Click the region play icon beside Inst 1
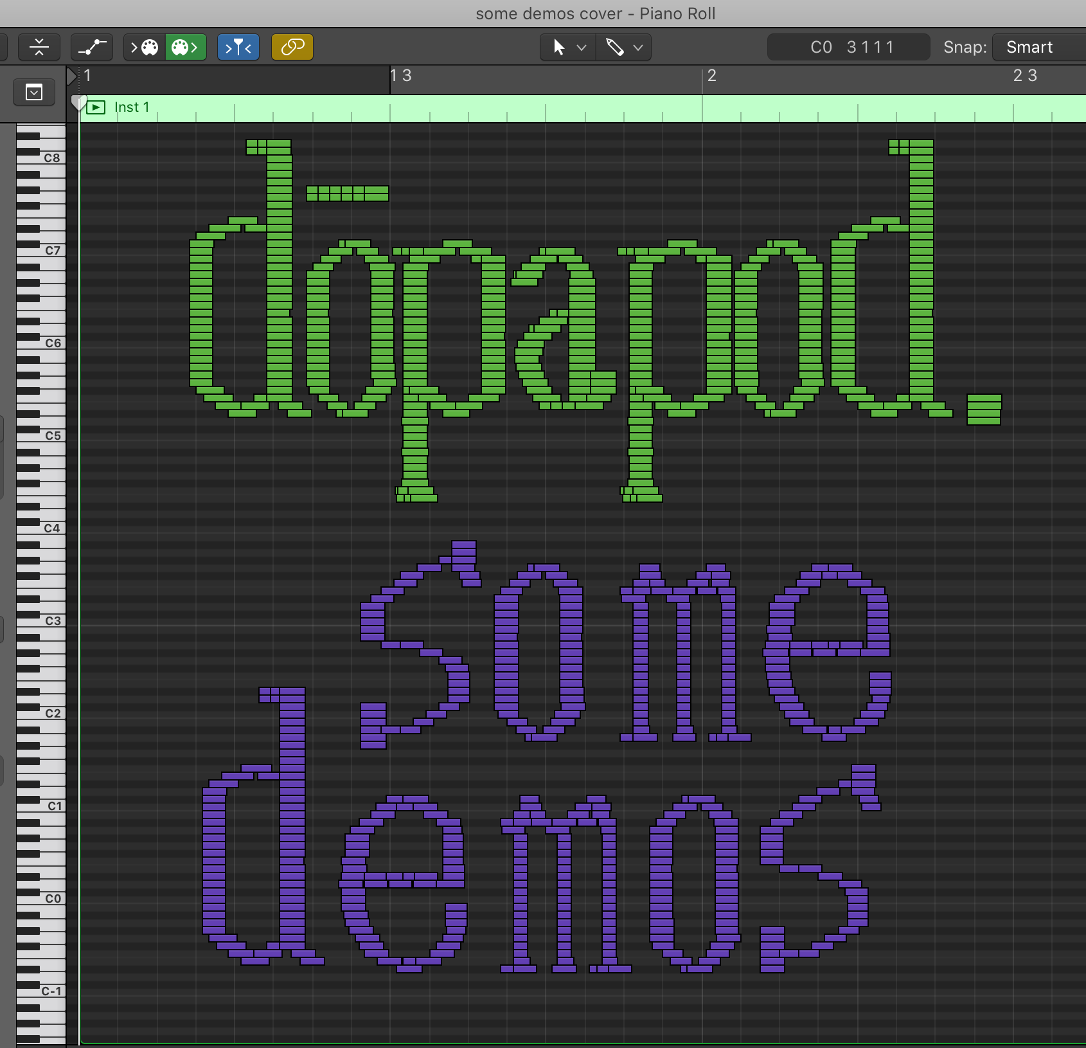1086x1048 pixels. point(96,107)
